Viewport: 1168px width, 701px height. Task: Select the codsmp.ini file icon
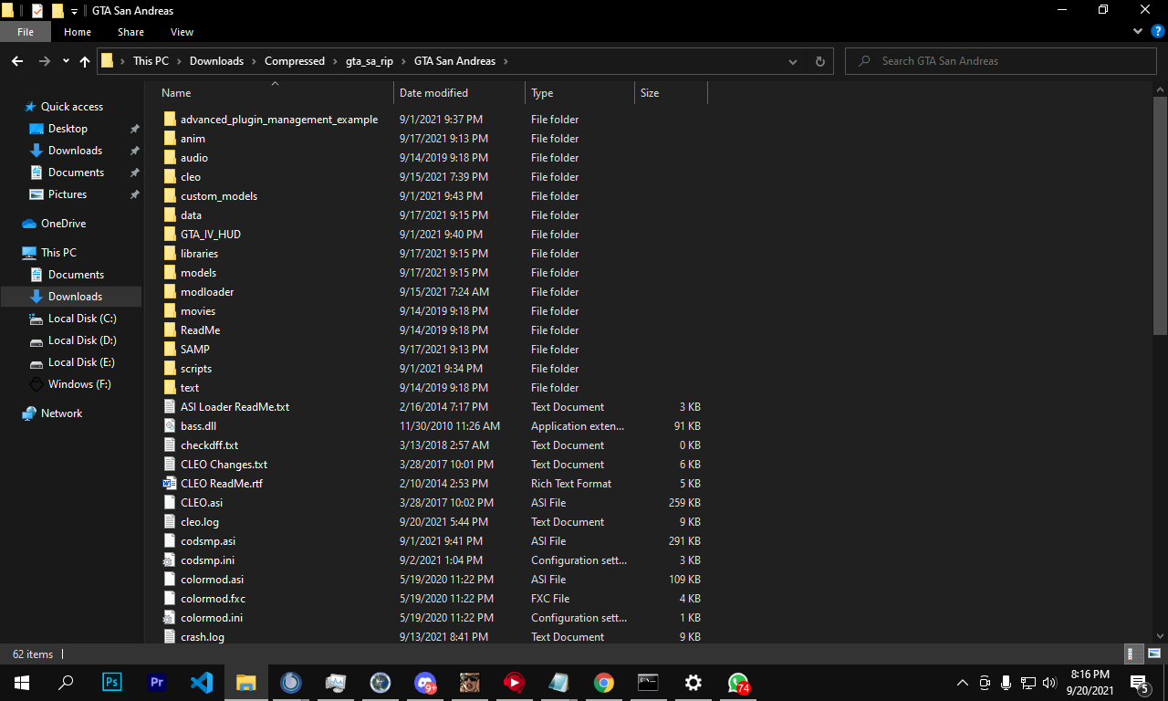click(x=169, y=560)
